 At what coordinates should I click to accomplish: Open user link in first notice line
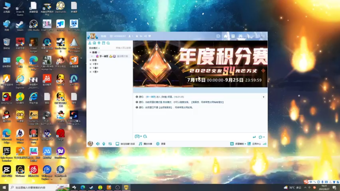151,97
